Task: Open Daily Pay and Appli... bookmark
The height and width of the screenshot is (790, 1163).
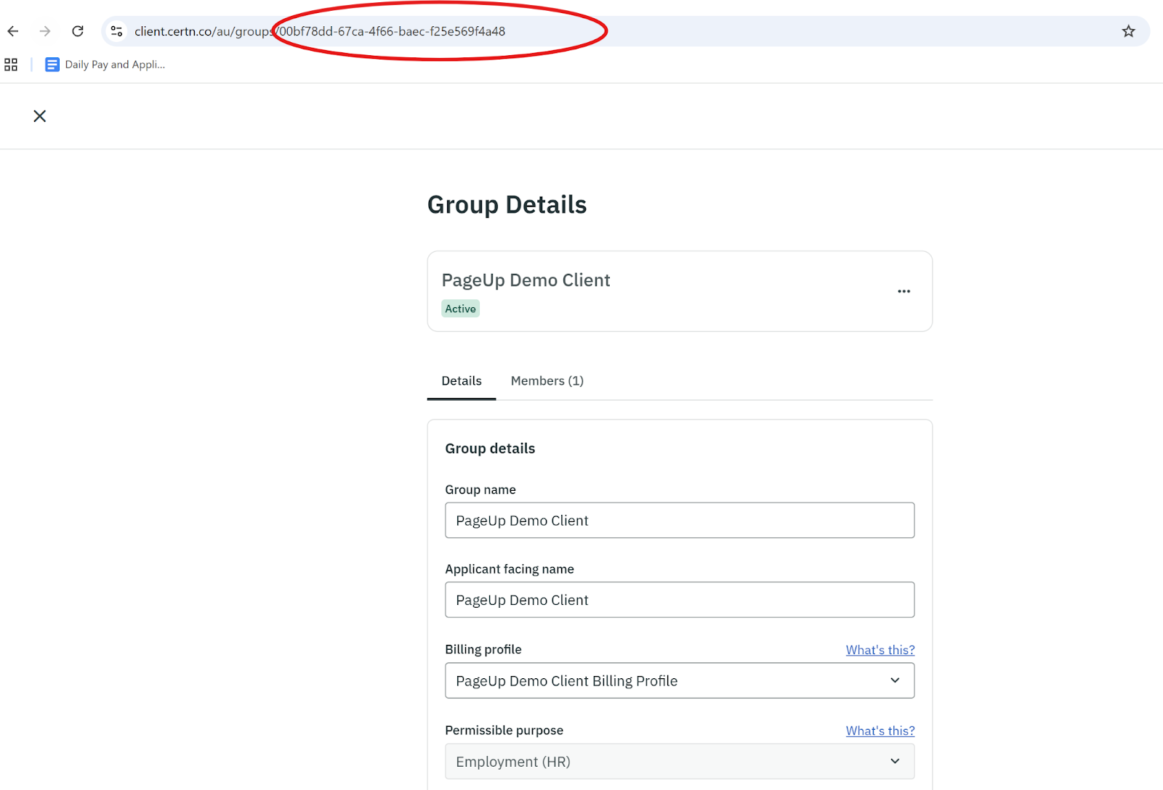Action: coord(105,65)
